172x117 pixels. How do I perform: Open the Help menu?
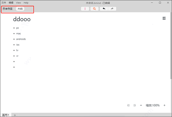pos(26,3)
